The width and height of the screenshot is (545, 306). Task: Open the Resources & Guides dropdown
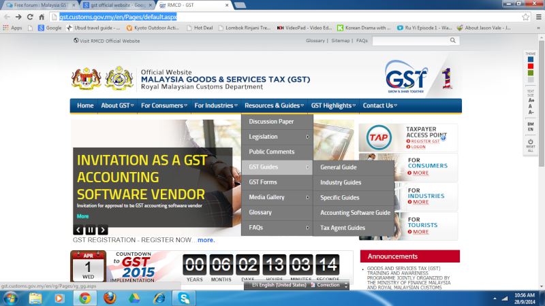pyautogui.click(x=274, y=105)
